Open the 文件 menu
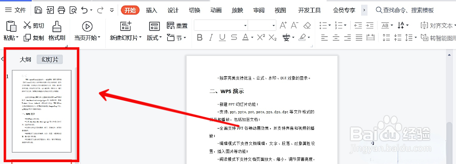This screenshot has height=164, width=456. click(x=16, y=10)
